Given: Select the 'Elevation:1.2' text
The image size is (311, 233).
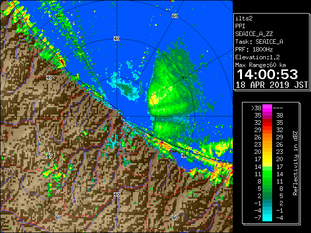Looking at the screenshot, I should (x=258, y=57).
